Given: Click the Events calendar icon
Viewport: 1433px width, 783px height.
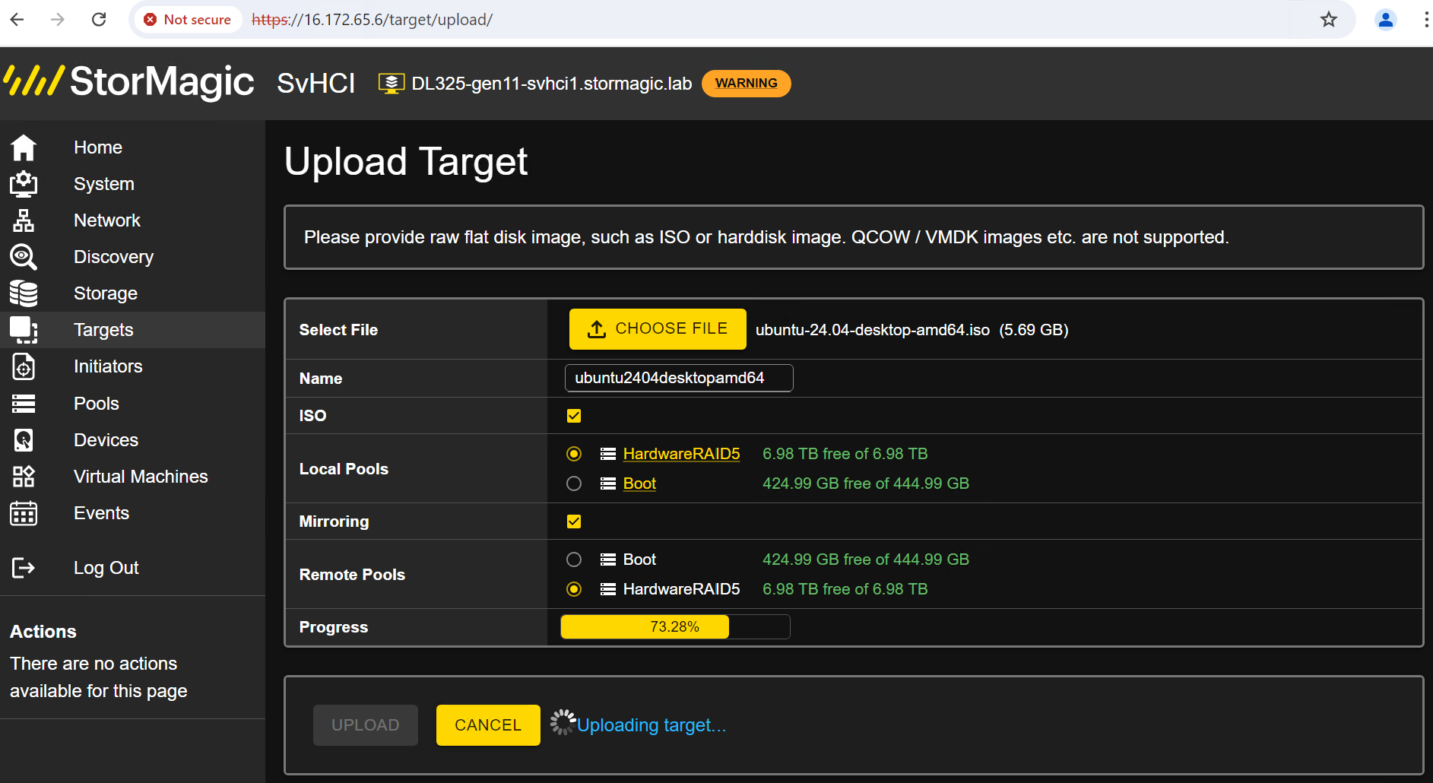Looking at the screenshot, I should pos(24,513).
